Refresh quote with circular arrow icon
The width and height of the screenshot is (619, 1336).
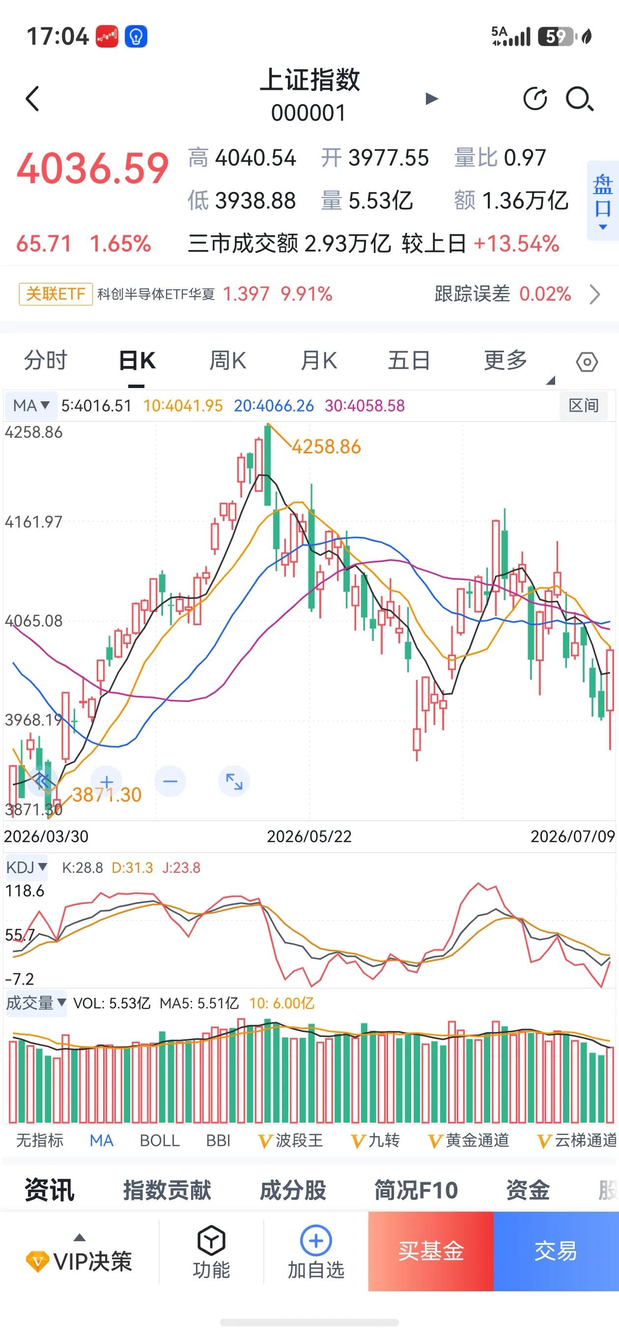[535, 99]
